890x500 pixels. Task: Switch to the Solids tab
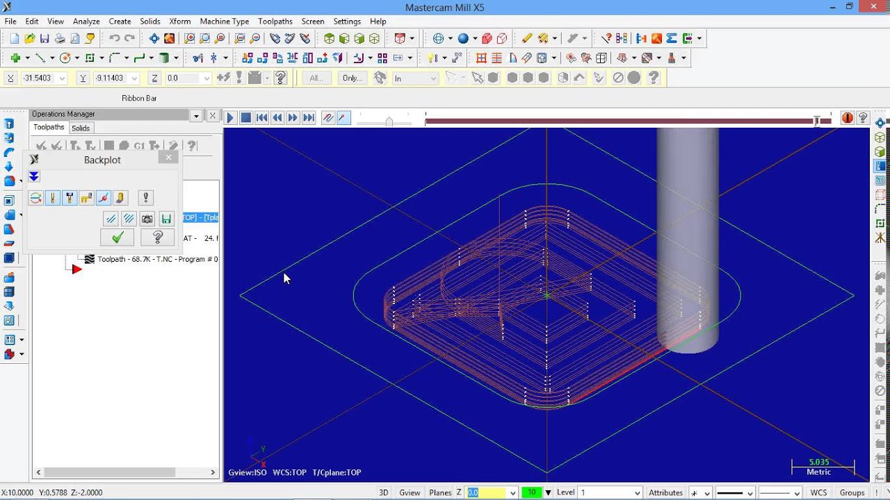[81, 128]
